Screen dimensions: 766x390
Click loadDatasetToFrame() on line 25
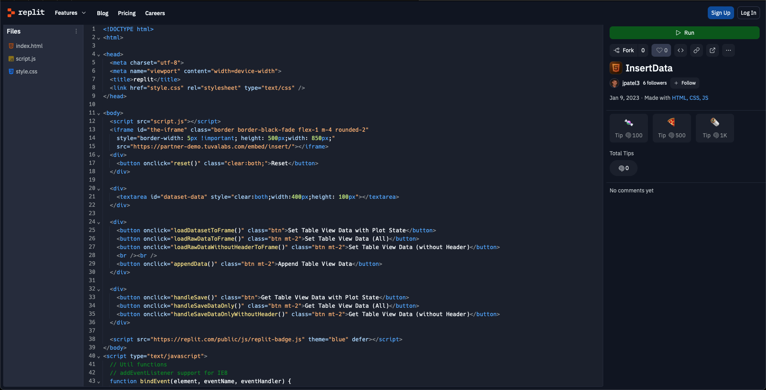tap(207, 230)
